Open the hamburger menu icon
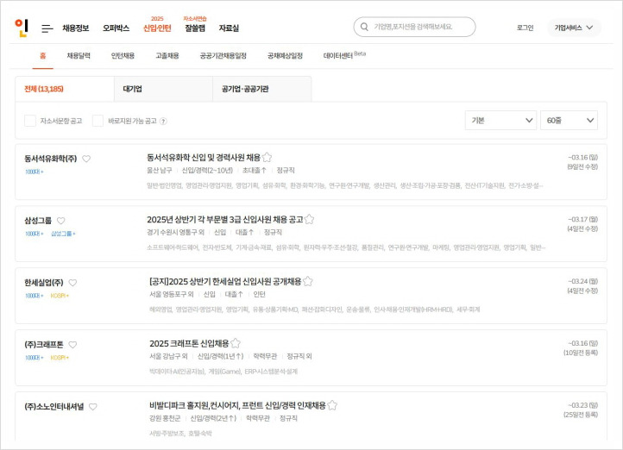This screenshot has width=623, height=450. (47, 28)
